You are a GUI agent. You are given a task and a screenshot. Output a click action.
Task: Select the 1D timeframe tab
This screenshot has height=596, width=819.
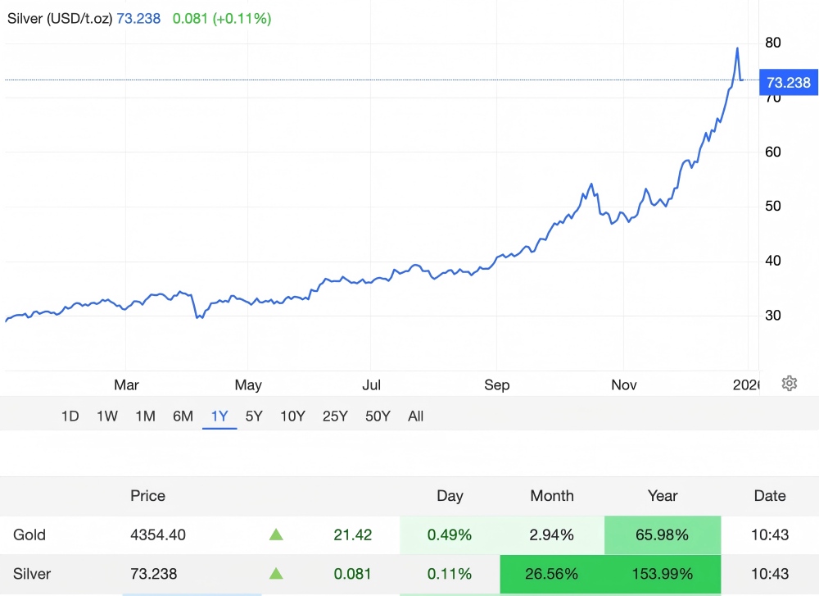[x=70, y=416]
